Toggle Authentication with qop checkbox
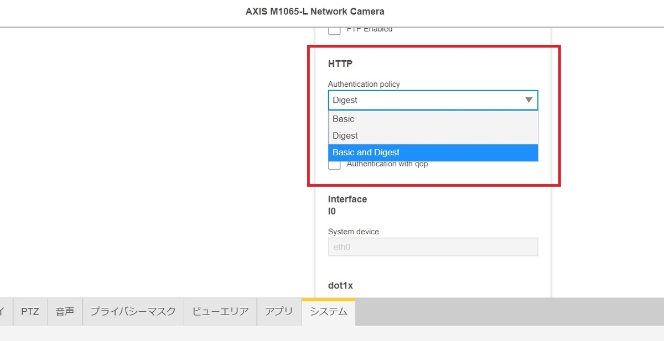The width and height of the screenshot is (664, 341). (334, 164)
